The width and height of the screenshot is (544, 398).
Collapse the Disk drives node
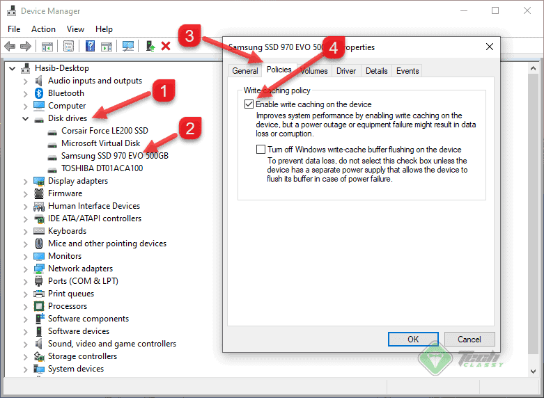pyautogui.click(x=25, y=118)
